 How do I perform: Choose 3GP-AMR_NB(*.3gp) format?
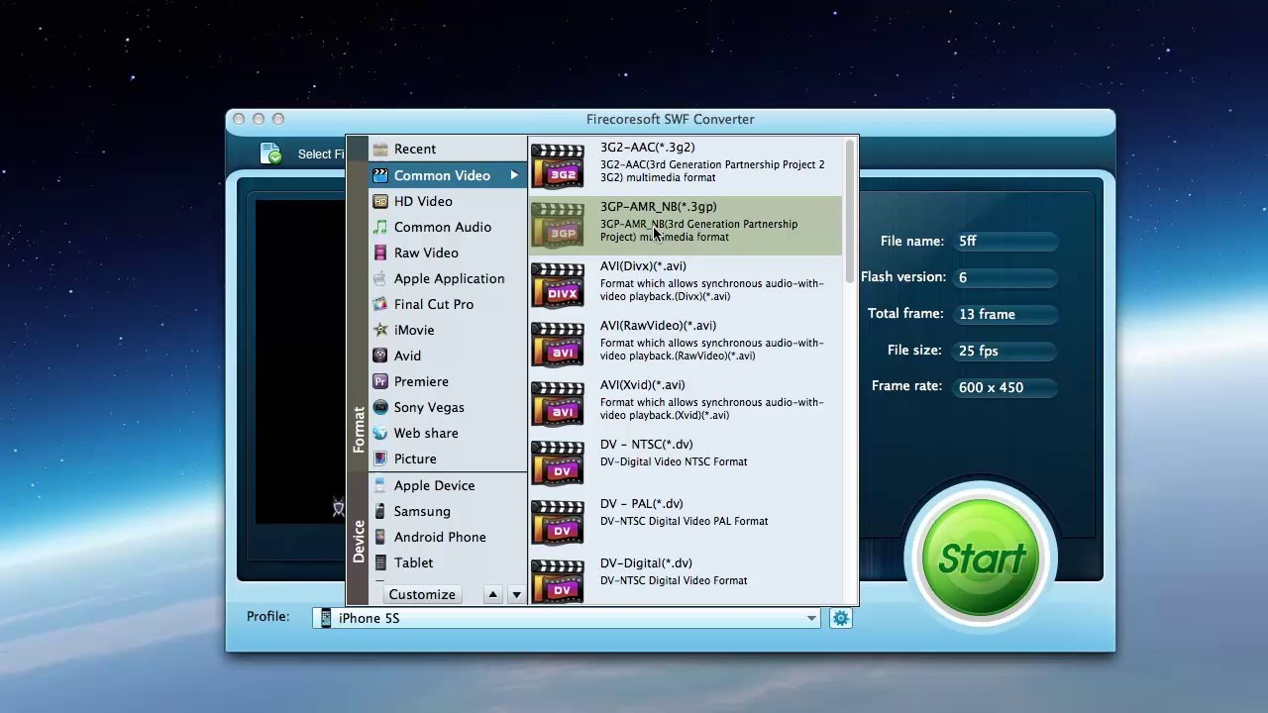point(686,225)
